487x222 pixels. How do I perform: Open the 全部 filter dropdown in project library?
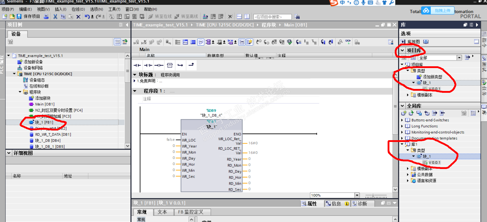459,58
